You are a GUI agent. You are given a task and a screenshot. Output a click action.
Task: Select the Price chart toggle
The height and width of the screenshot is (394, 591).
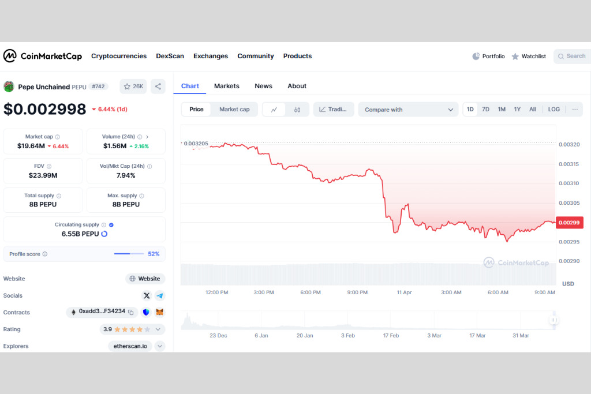[x=196, y=109]
